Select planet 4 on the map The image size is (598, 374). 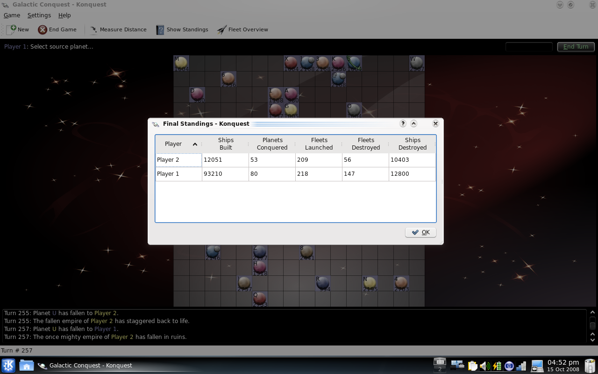401,283
